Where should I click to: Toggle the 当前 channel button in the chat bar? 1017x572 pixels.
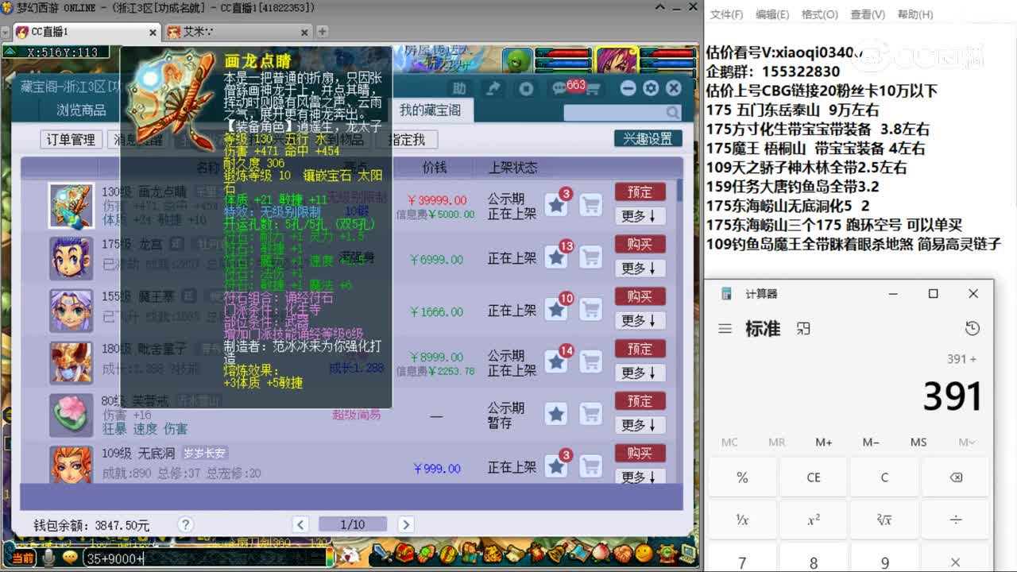(x=25, y=557)
